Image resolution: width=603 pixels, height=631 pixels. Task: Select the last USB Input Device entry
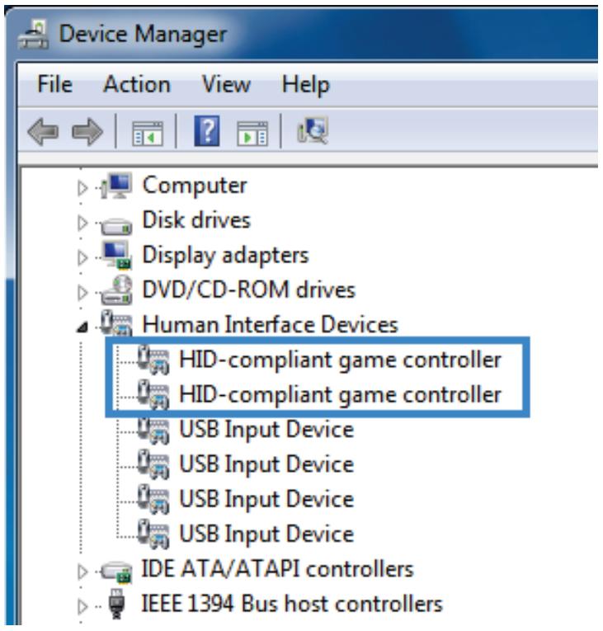tap(266, 534)
